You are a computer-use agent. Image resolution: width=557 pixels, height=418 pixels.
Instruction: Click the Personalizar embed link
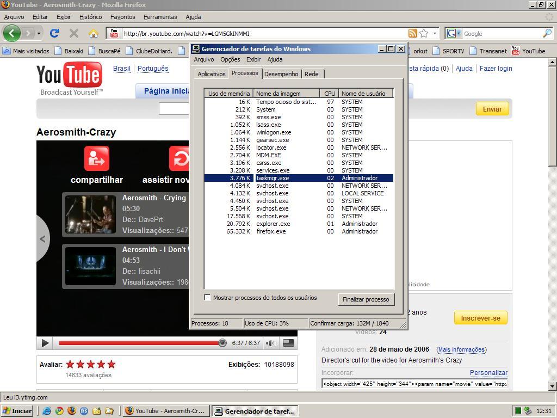pos(488,372)
